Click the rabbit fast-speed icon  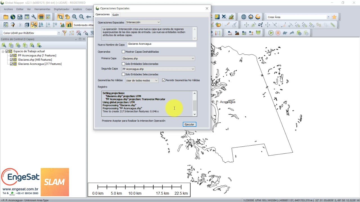292,33
